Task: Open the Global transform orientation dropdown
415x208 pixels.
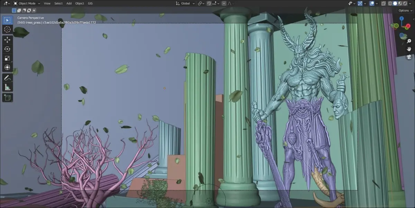Action: point(185,3)
